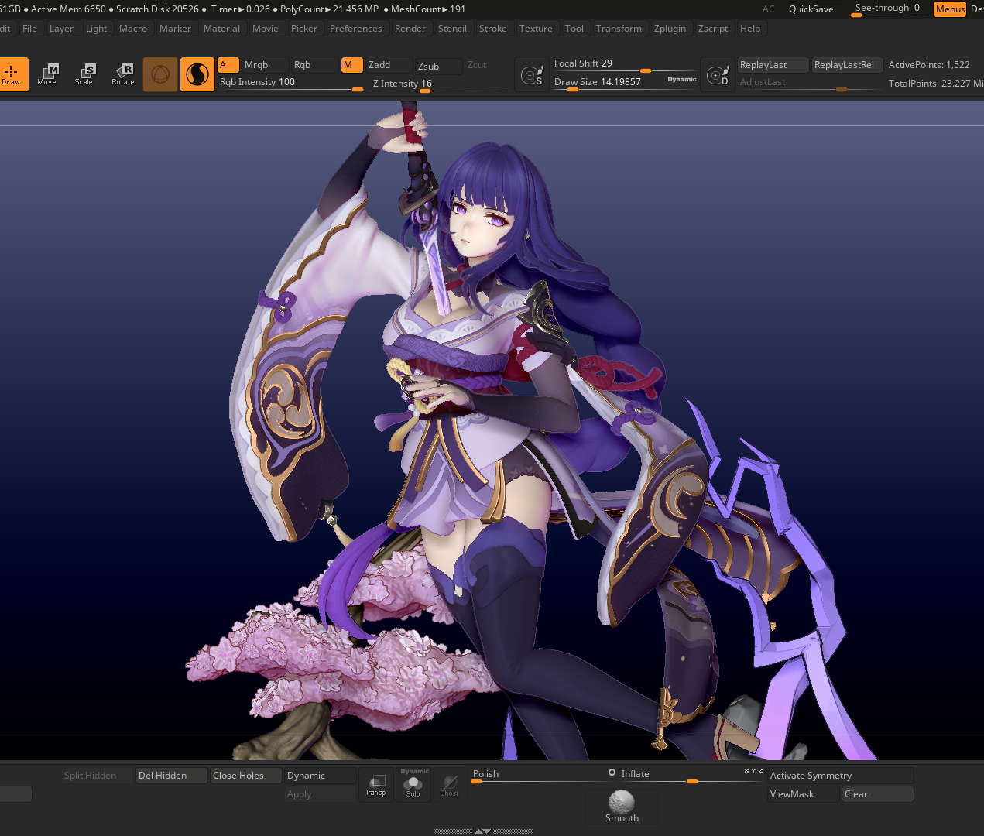Click the QuickSave button
Viewport: 984px width, 836px height.
pyautogui.click(x=811, y=9)
